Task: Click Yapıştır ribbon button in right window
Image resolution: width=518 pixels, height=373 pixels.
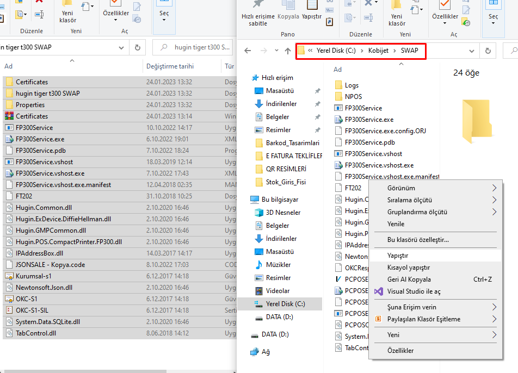Action: (x=312, y=10)
